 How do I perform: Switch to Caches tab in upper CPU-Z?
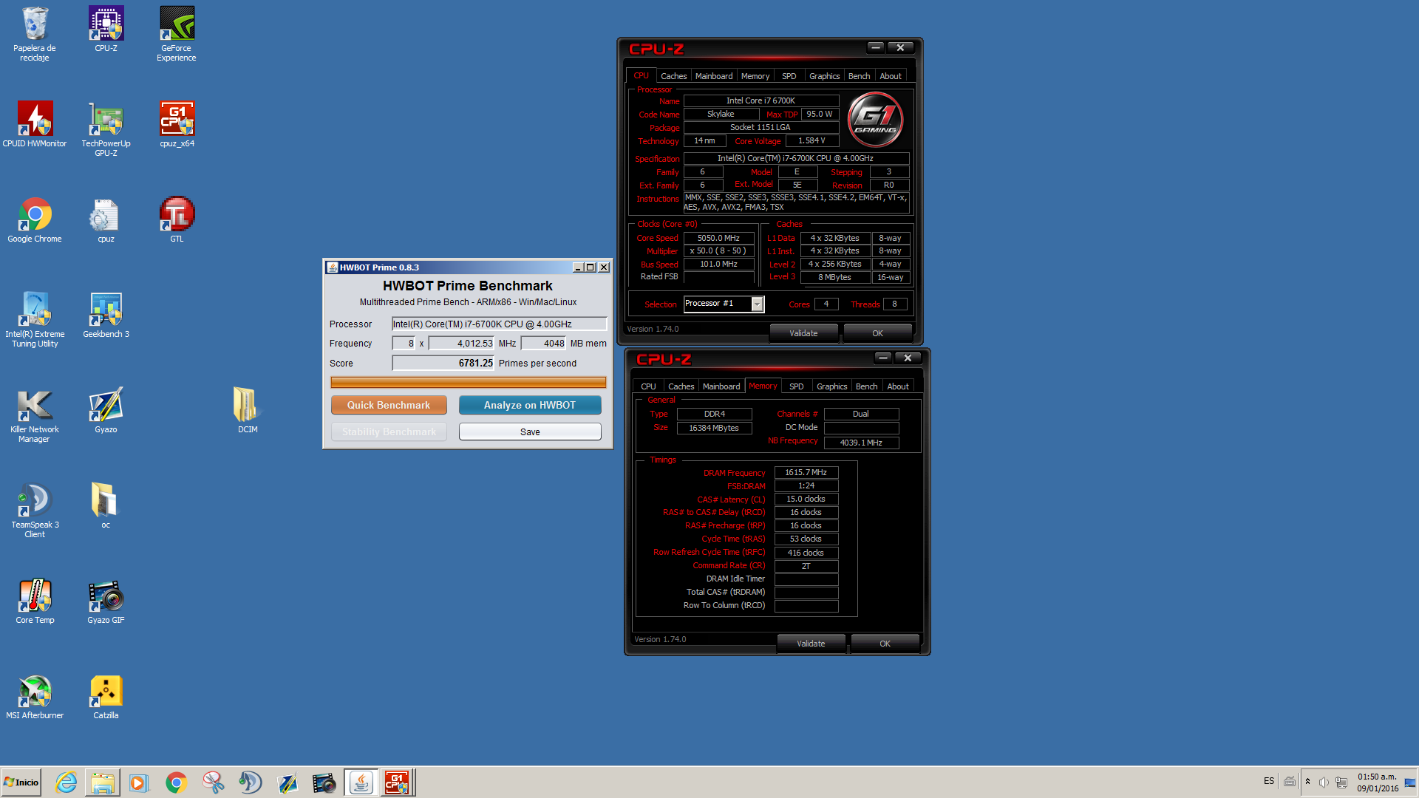[673, 76]
